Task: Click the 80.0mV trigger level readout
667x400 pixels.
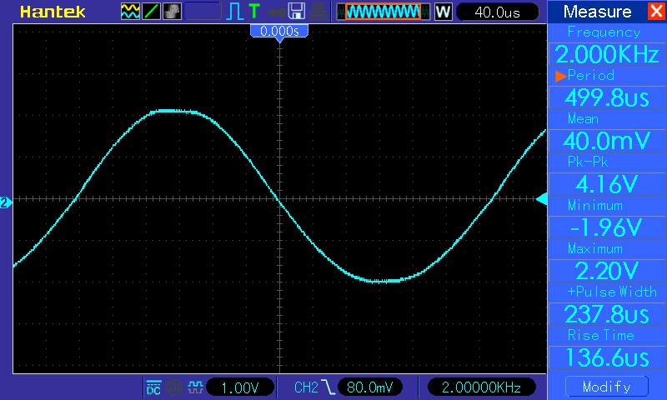Action: click(369, 387)
